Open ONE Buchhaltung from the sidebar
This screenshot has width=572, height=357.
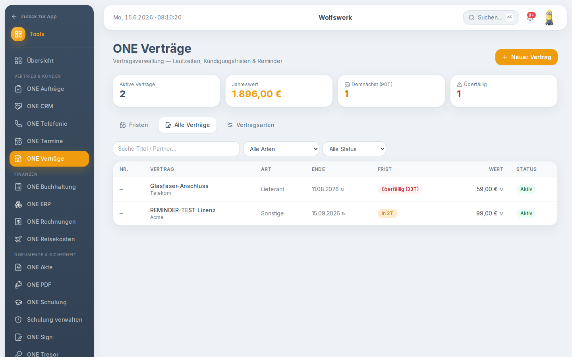pos(49,187)
